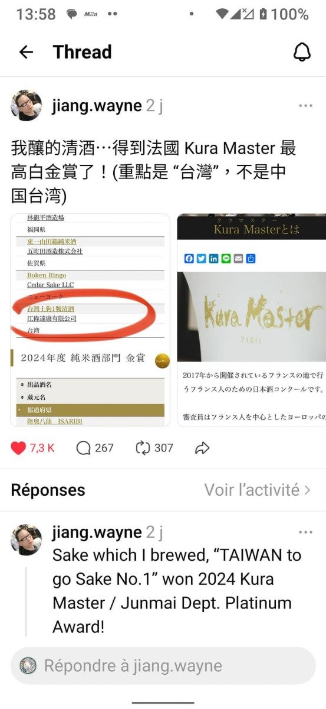Open the Kura Master Paris image

(x=252, y=320)
